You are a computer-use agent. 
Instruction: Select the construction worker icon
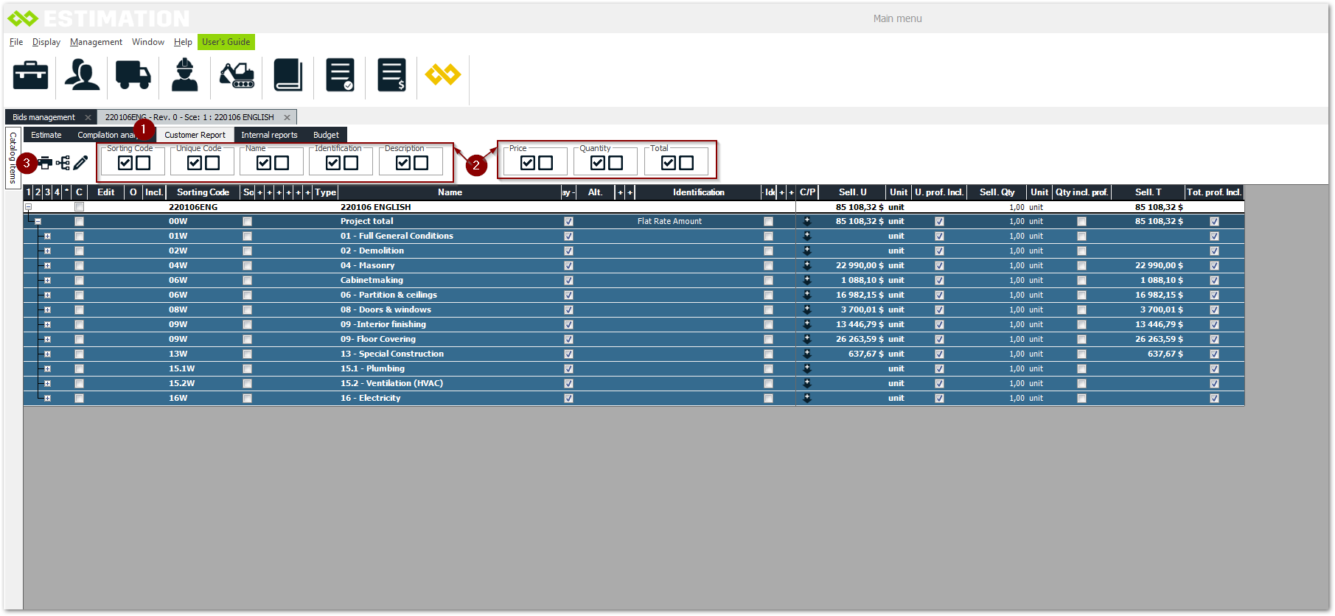pyautogui.click(x=184, y=75)
